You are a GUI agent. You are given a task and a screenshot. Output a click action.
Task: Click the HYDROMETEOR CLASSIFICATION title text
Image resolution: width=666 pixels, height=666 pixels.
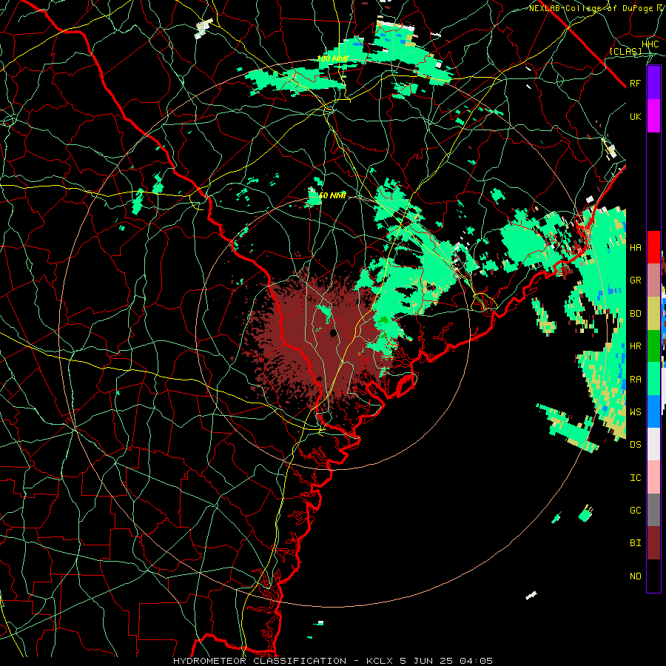point(260,661)
